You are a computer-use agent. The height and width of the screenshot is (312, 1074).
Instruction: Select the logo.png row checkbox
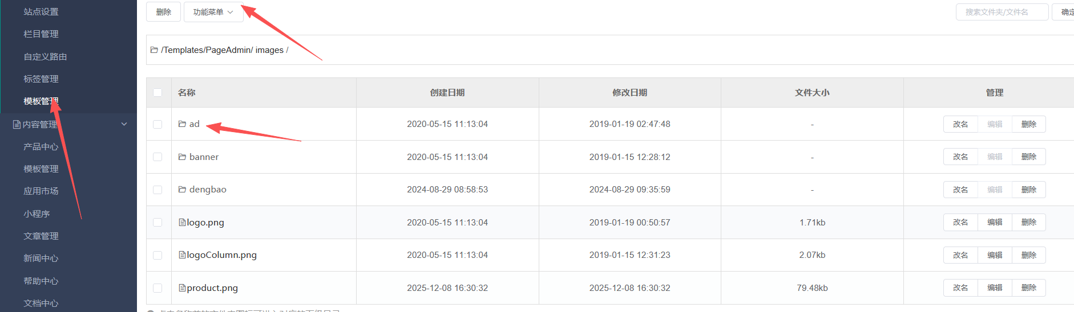pos(158,223)
